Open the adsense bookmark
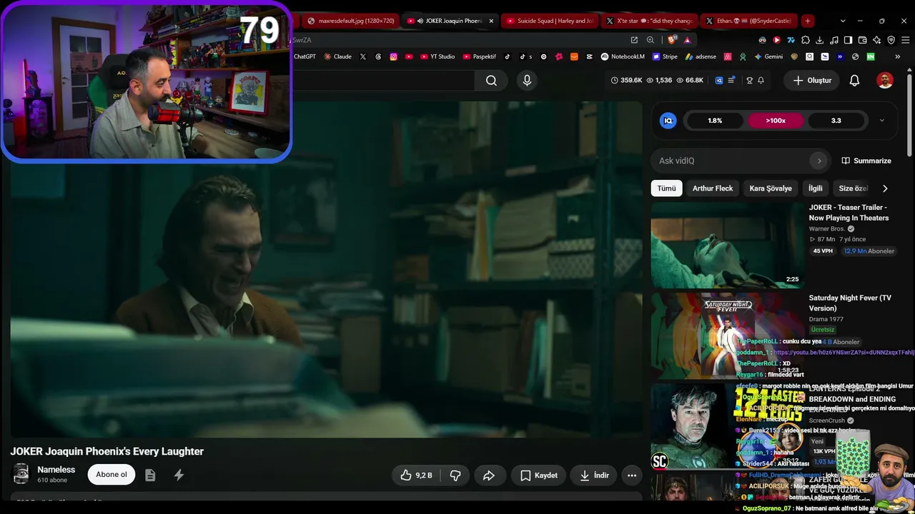Viewport: 915px width, 514px height. coord(701,56)
